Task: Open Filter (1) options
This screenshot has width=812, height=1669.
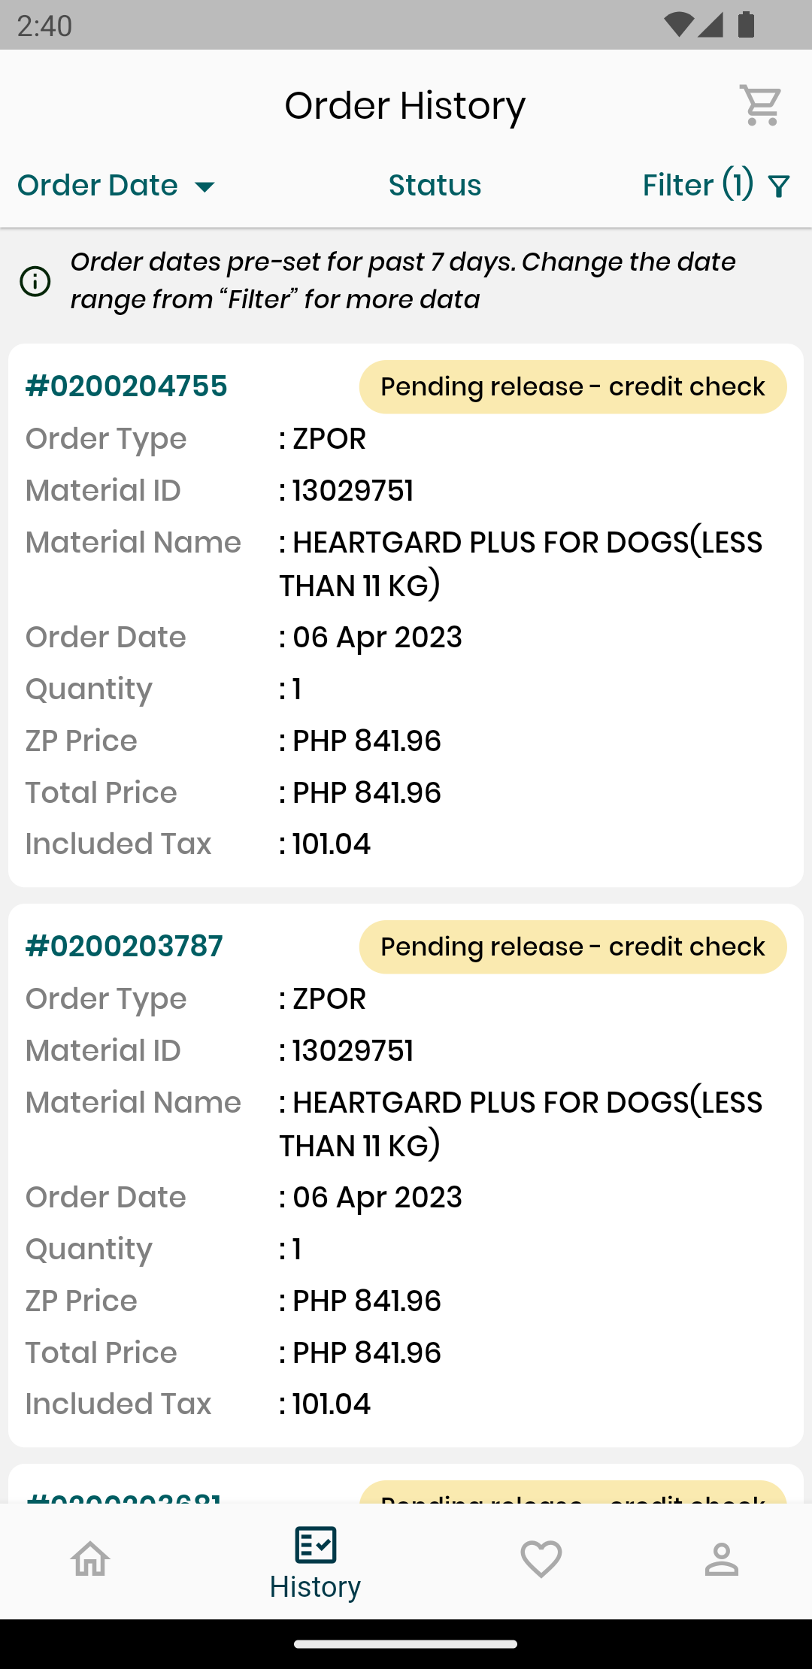Action: (x=698, y=186)
